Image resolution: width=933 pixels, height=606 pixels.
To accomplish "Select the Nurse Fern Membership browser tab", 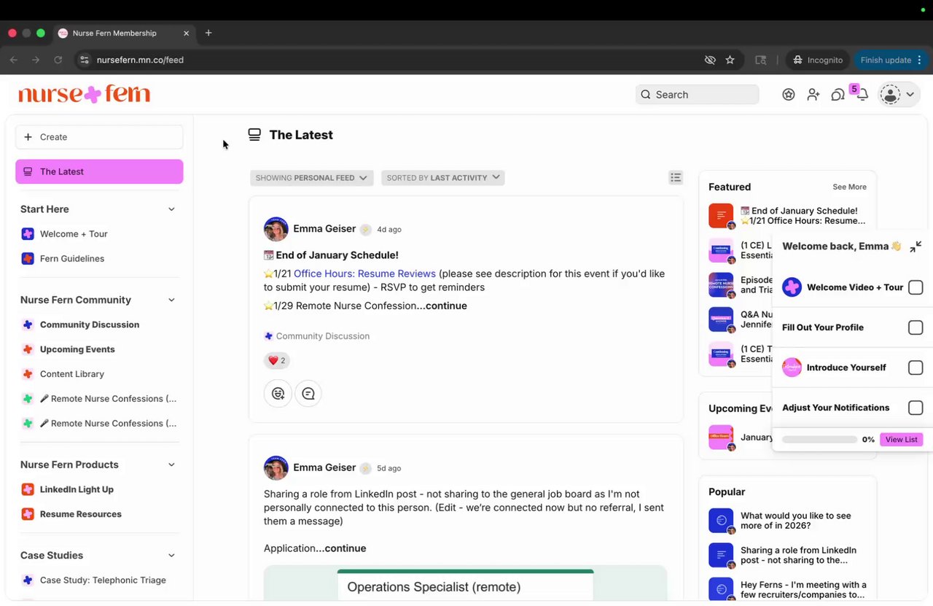I will point(124,33).
